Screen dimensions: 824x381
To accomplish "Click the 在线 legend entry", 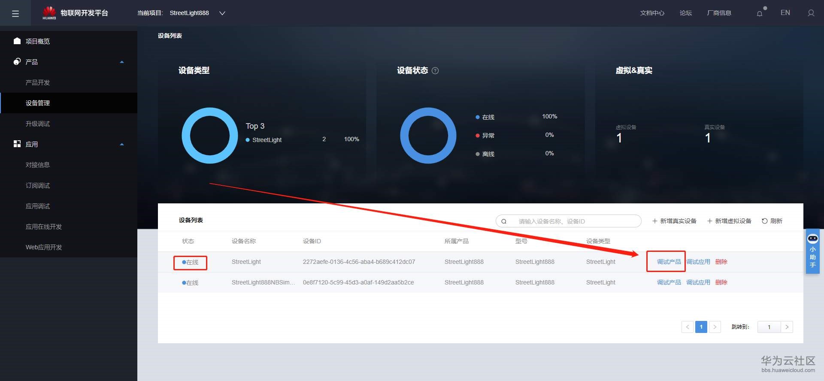I will click(x=485, y=117).
